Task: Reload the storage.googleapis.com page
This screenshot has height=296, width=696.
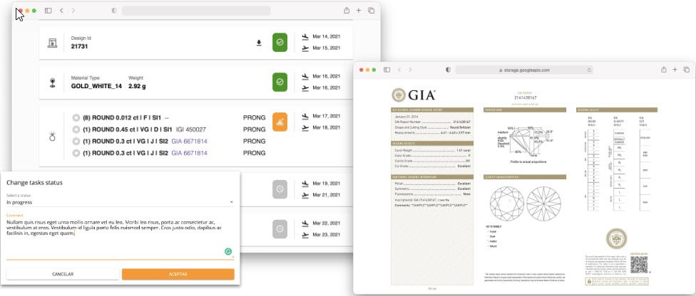Action: [589, 70]
